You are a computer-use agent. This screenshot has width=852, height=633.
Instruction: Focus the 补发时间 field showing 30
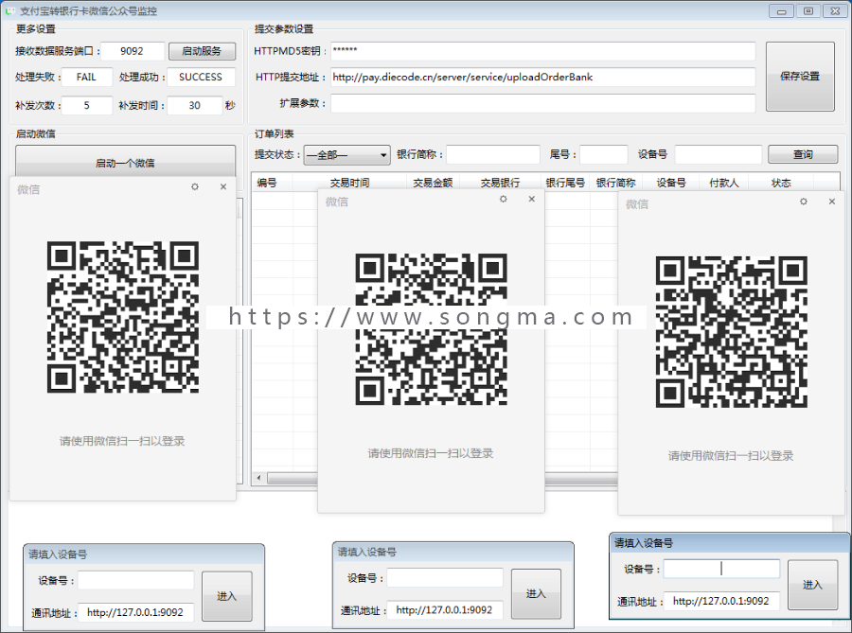coord(194,105)
